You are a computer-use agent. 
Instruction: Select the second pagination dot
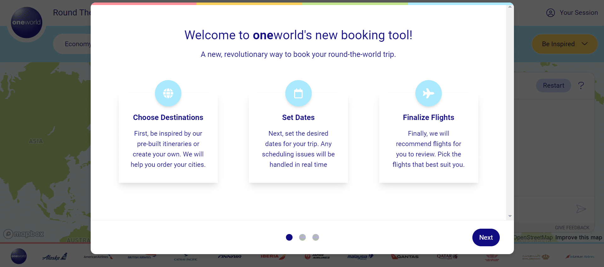(x=302, y=237)
